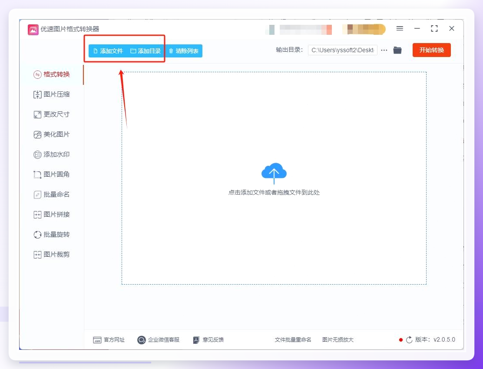The image size is (483, 369).
Task: Click the cloud upload icon
Action: 274,173
